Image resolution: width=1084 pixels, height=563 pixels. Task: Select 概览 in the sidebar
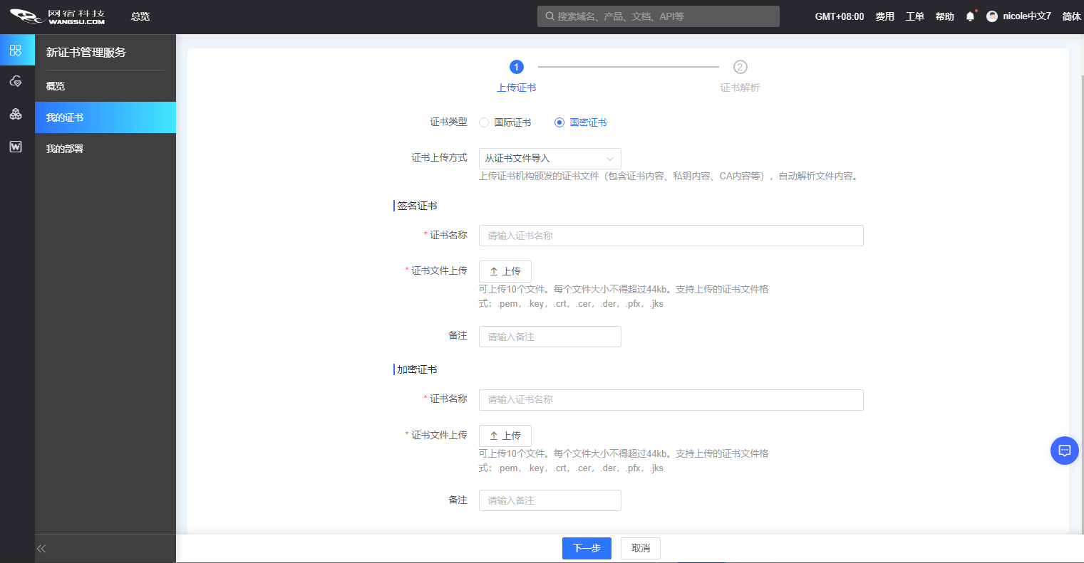point(105,86)
